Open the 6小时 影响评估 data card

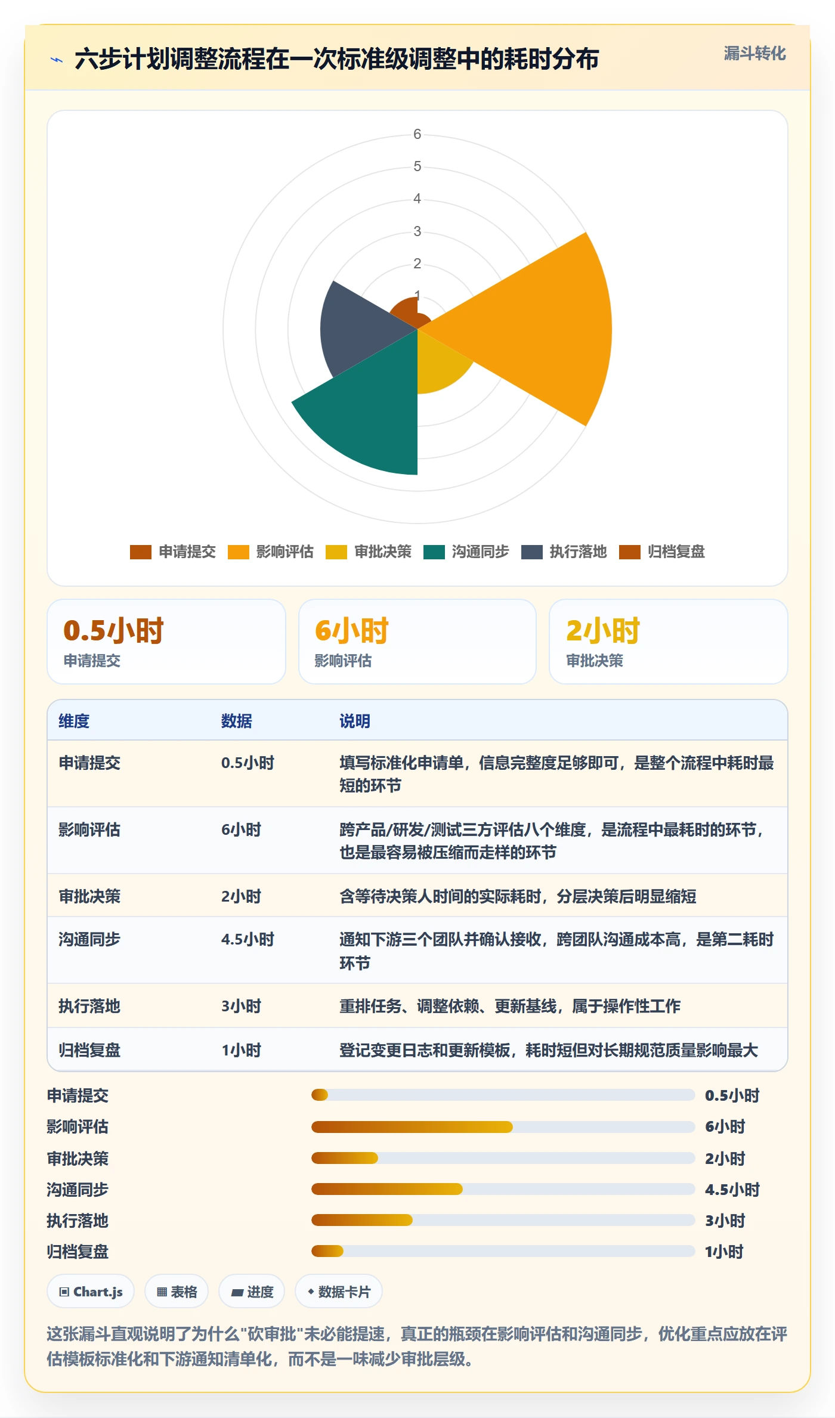click(x=417, y=642)
